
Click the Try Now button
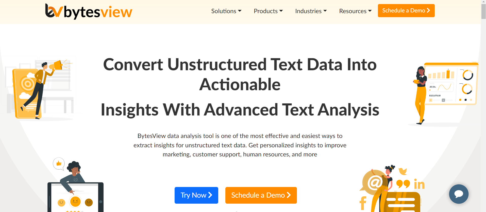click(196, 195)
